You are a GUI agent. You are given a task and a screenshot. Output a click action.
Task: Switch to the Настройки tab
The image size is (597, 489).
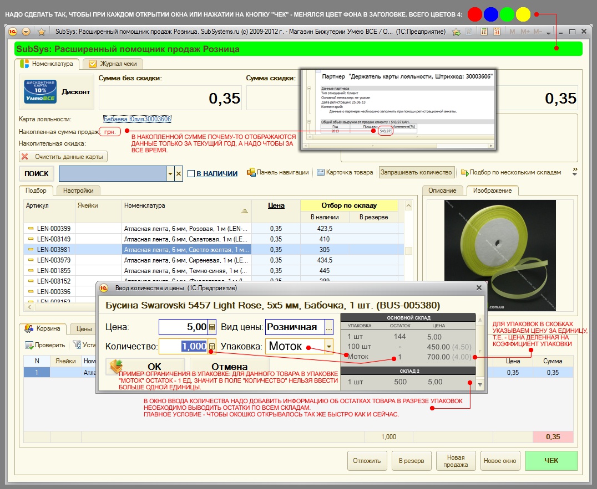(78, 190)
